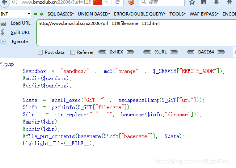Click the green plus icon in HackBar
The height and width of the screenshot is (168, 236).
pyautogui.click(x=42, y=14)
